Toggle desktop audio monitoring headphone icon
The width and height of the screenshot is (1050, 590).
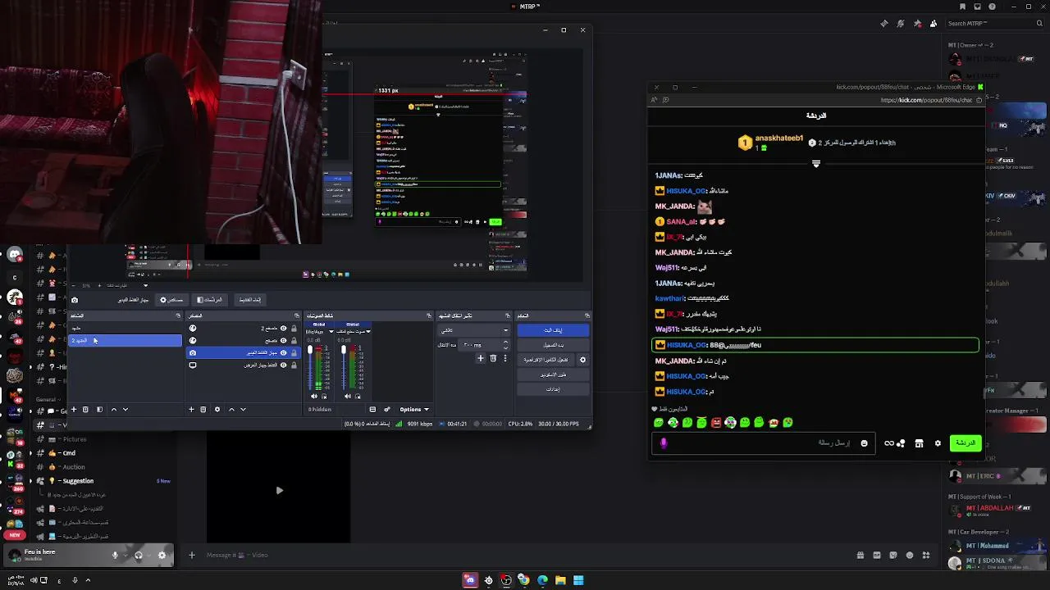click(x=358, y=396)
